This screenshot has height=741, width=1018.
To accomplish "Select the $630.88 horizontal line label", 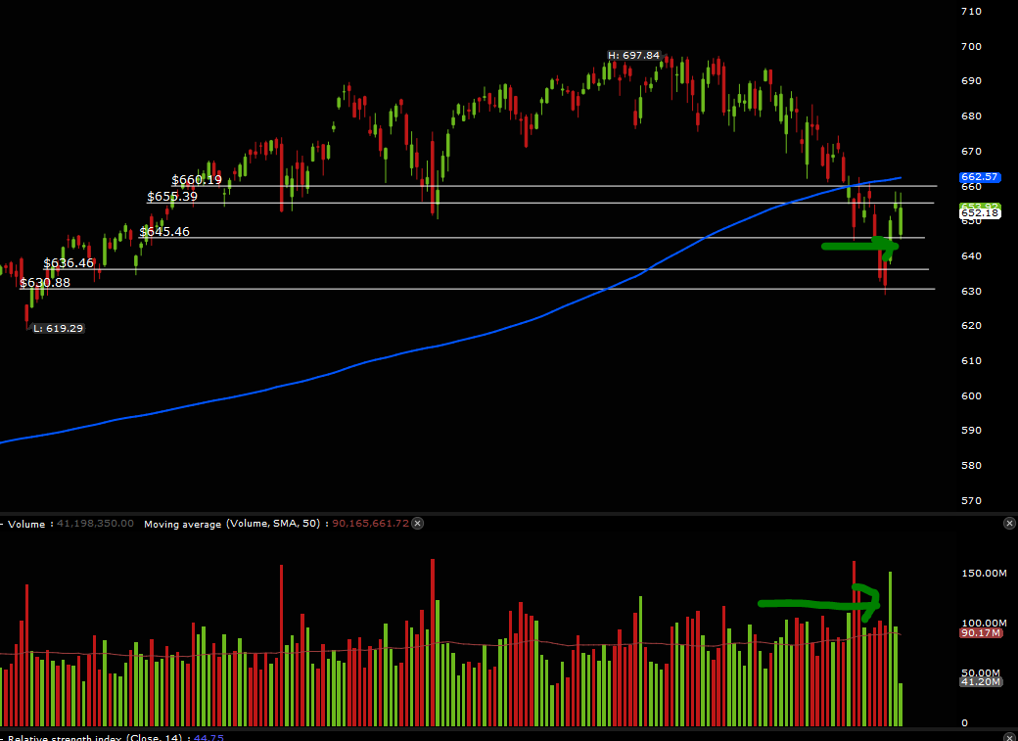I will 45,283.
